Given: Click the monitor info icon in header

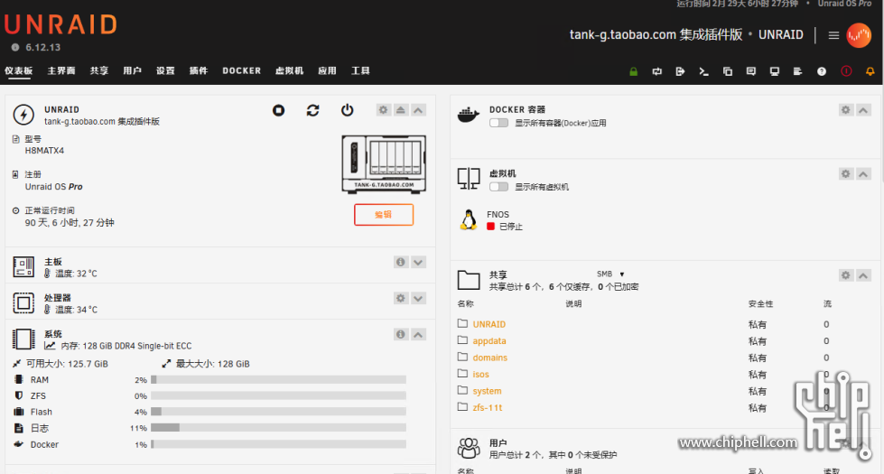Looking at the screenshot, I should pos(775,71).
